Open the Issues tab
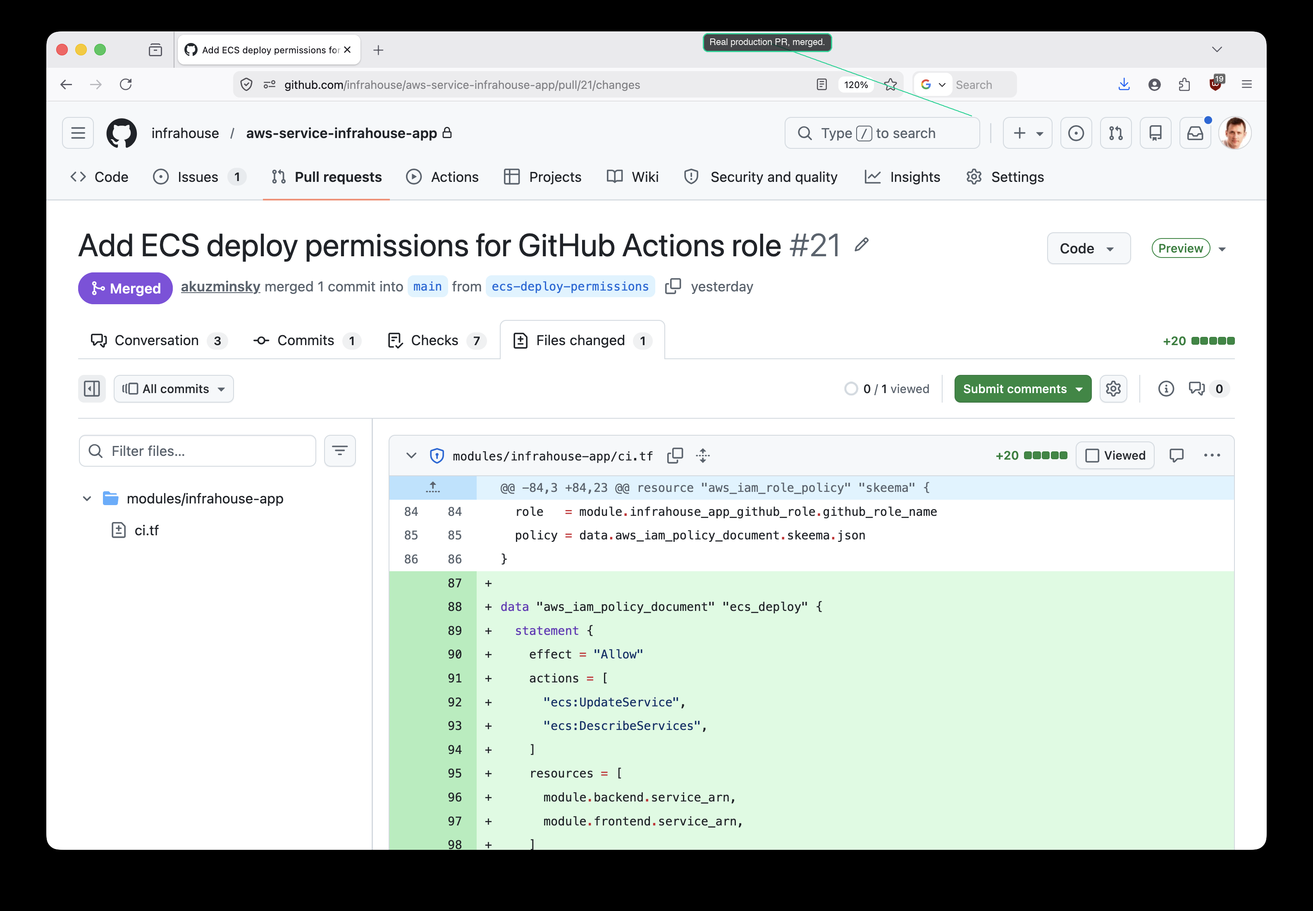Image resolution: width=1313 pixels, height=911 pixels. [x=199, y=177]
